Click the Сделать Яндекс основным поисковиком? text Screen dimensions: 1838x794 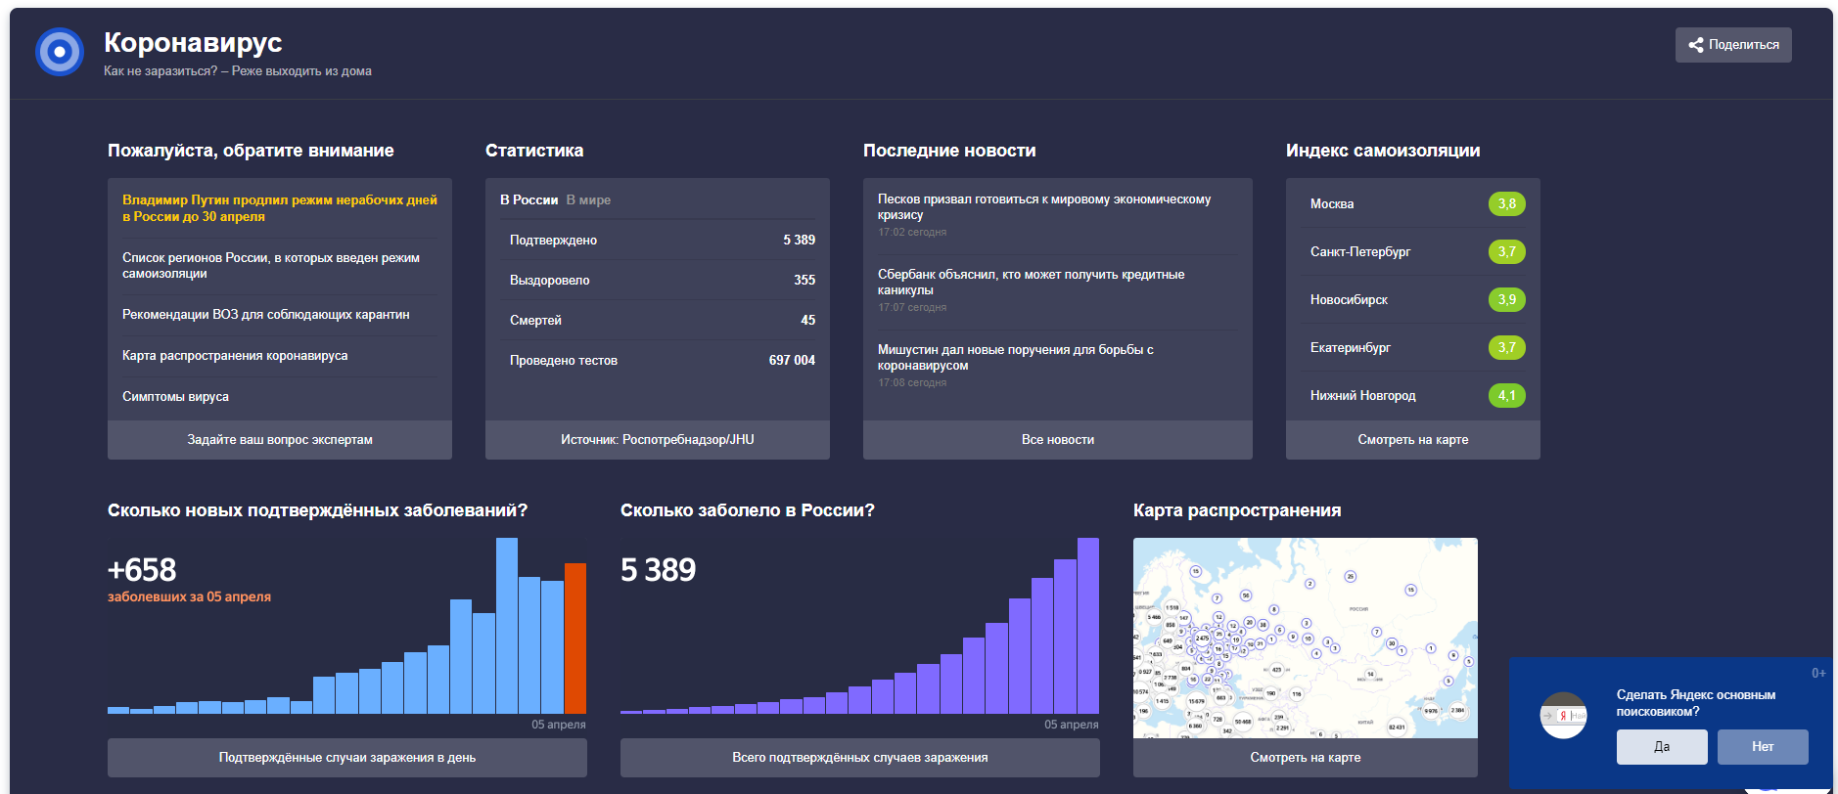click(1696, 703)
